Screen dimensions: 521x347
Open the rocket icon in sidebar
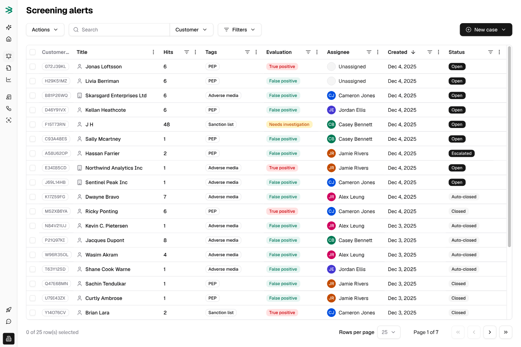click(8, 310)
